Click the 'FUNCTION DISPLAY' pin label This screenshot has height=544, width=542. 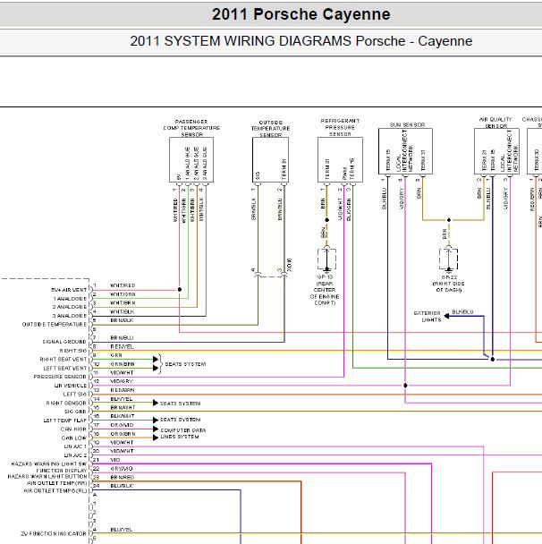click(62, 471)
